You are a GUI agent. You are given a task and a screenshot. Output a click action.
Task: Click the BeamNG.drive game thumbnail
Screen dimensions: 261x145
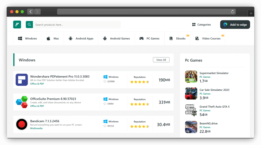click(x=191, y=127)
